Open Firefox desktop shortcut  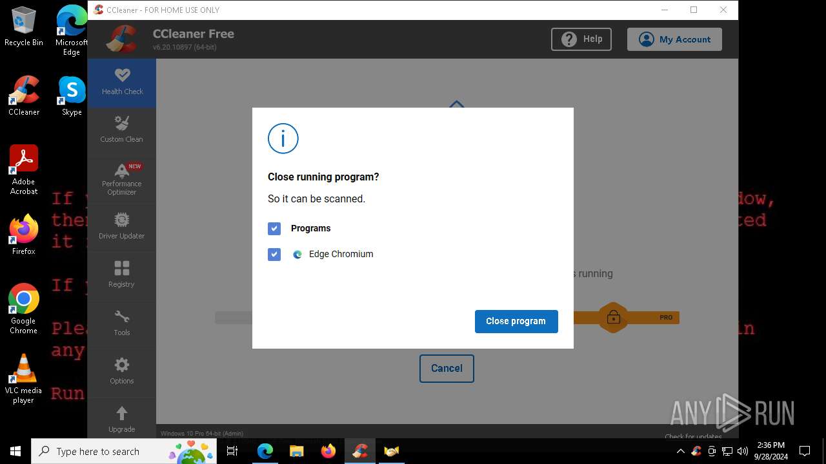(24, 235)
